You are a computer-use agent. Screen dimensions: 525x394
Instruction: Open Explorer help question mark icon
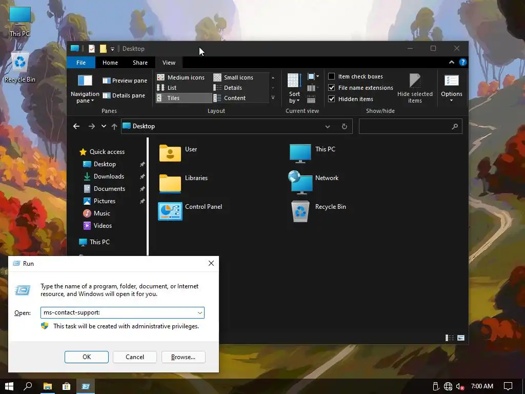pos(463,62)
